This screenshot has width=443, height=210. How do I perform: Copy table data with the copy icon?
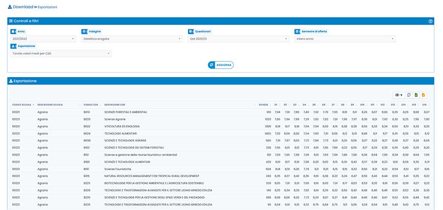pyautogui.click(x=408, y=95)
